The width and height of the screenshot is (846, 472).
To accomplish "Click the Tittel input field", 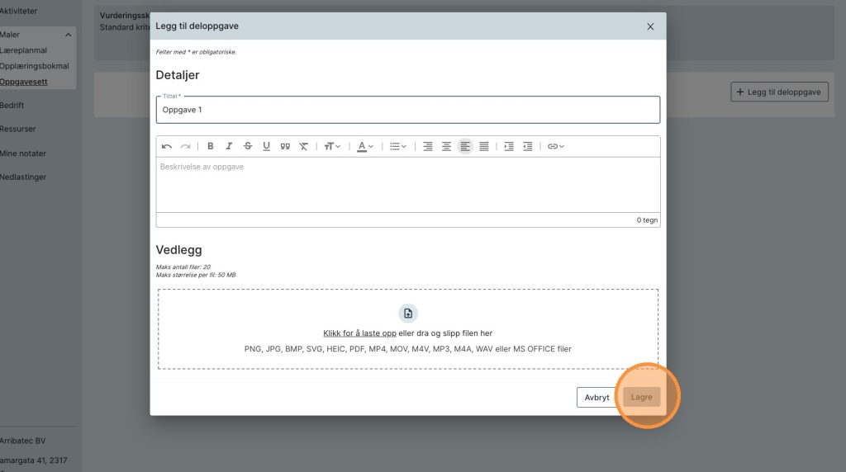I will pyautogui.click(x=408, y=110).
